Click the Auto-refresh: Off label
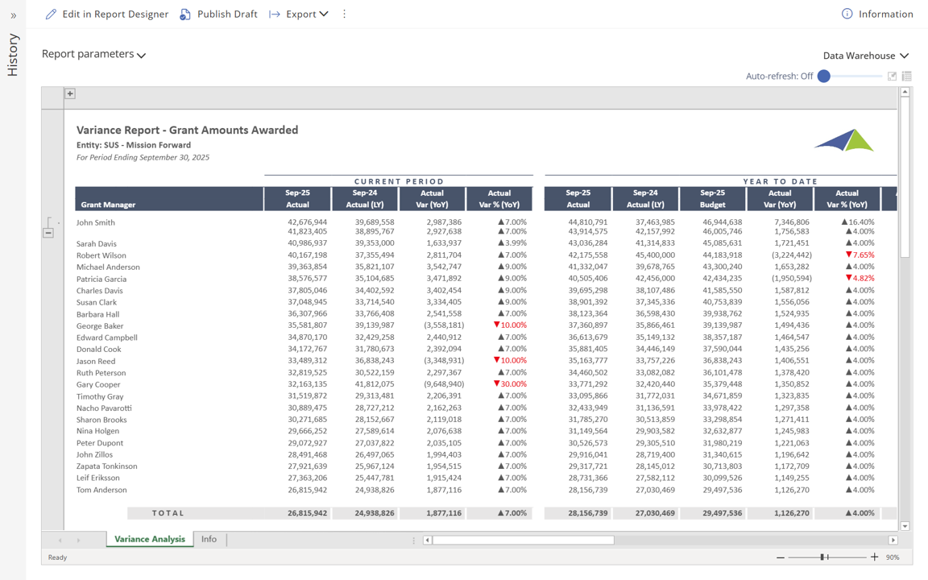Image resolution: width=928 pixels, height=580 pixels. coord(780,77)
